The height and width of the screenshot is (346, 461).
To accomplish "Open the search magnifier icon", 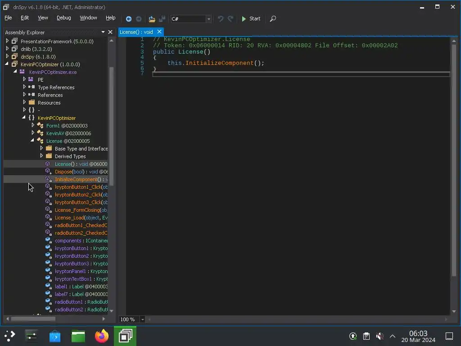I will (273, 19).
